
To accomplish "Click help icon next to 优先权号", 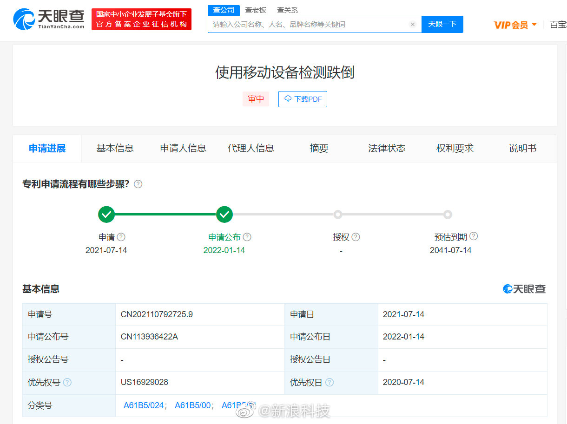I will [x=67, y=382].
